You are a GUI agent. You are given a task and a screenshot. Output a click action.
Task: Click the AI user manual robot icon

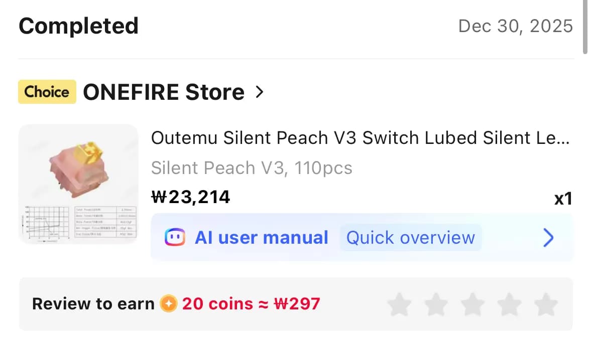pyautogui.click(x=175, y=237)
